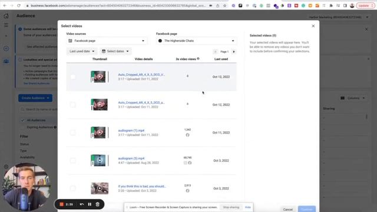Open the hamburger menu in left sidebar
The width and height of the screenshot is (377, 212).
click(6, 25)
